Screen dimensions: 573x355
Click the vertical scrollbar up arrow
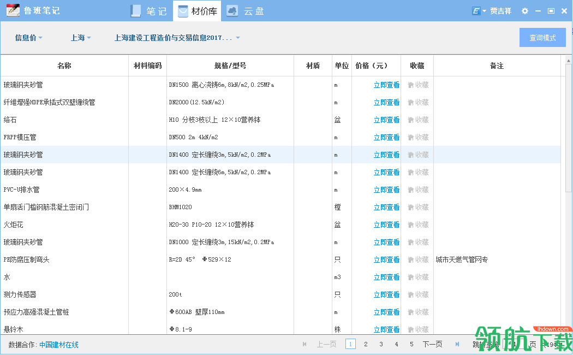click(568, 60)
